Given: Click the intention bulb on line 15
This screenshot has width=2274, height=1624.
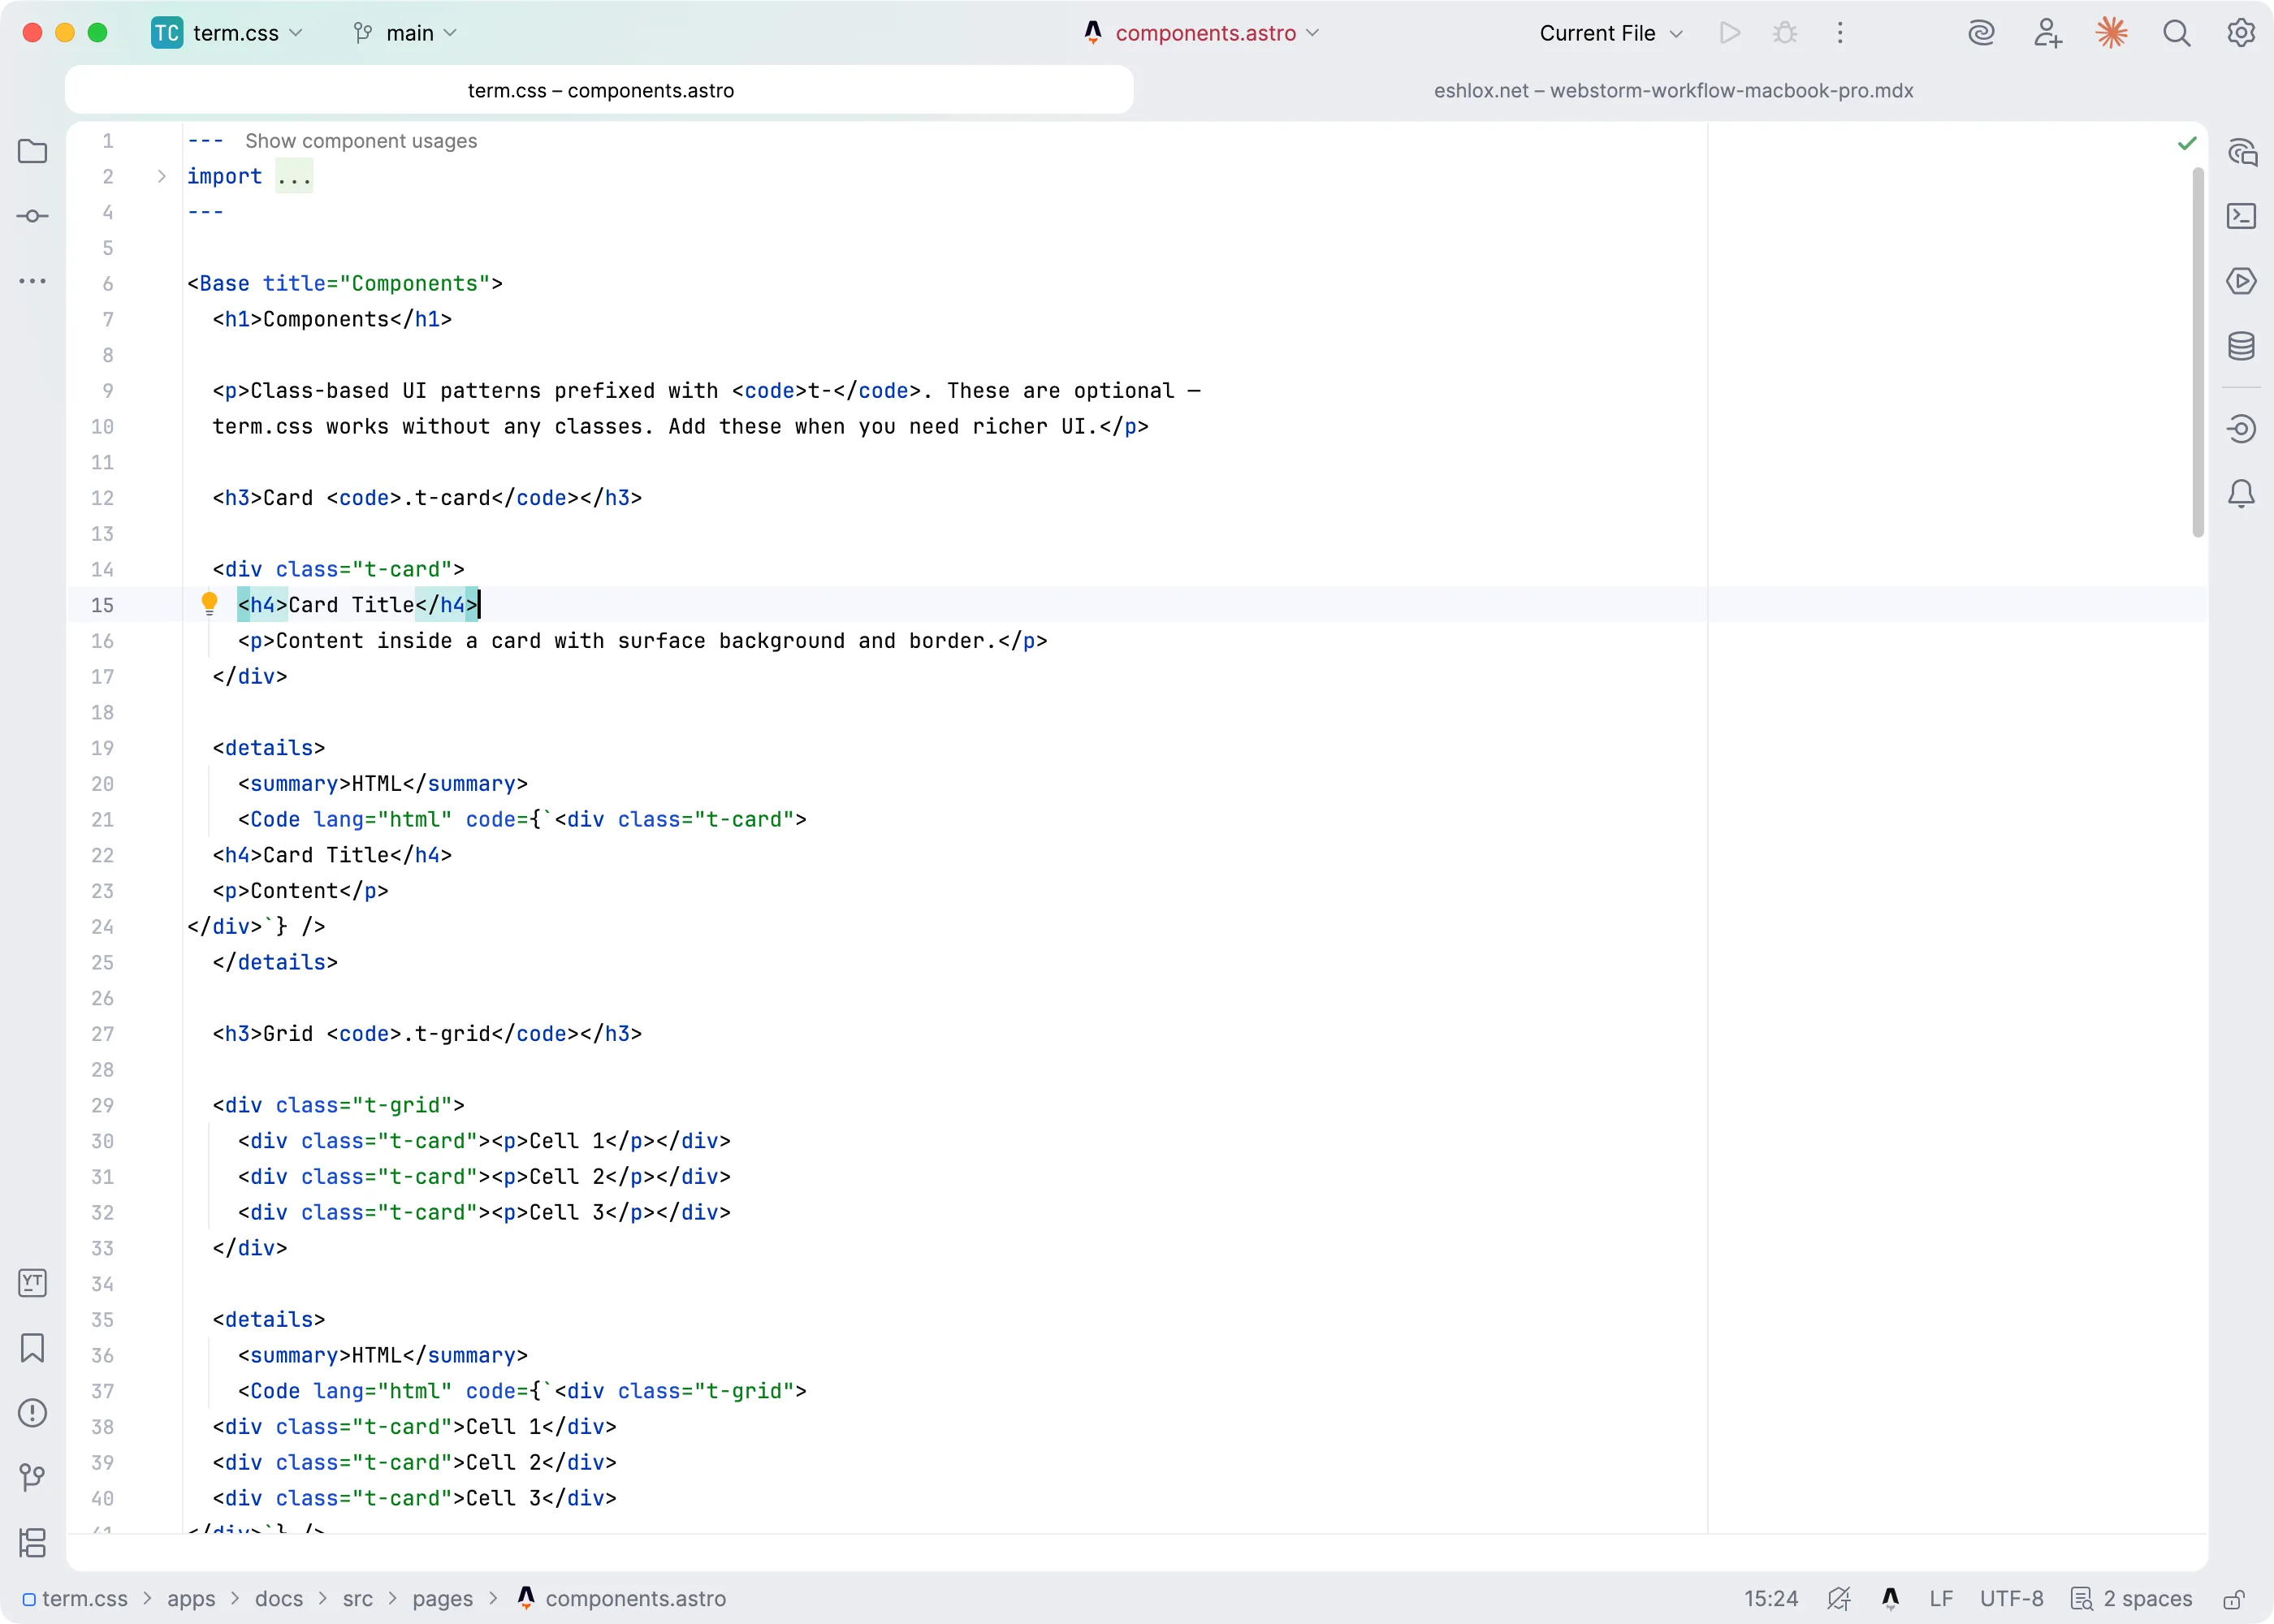Looking at the screenshot, I should (210, 603).
